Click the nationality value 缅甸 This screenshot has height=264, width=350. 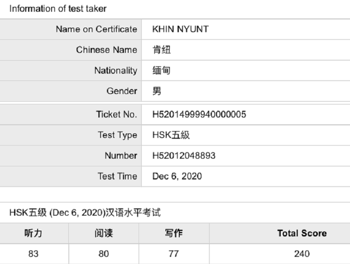pyautogui.click(x=162, y=71)
